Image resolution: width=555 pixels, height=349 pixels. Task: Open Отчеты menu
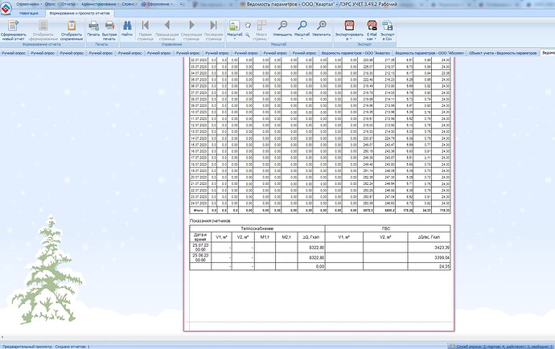[x=69, y=4]
